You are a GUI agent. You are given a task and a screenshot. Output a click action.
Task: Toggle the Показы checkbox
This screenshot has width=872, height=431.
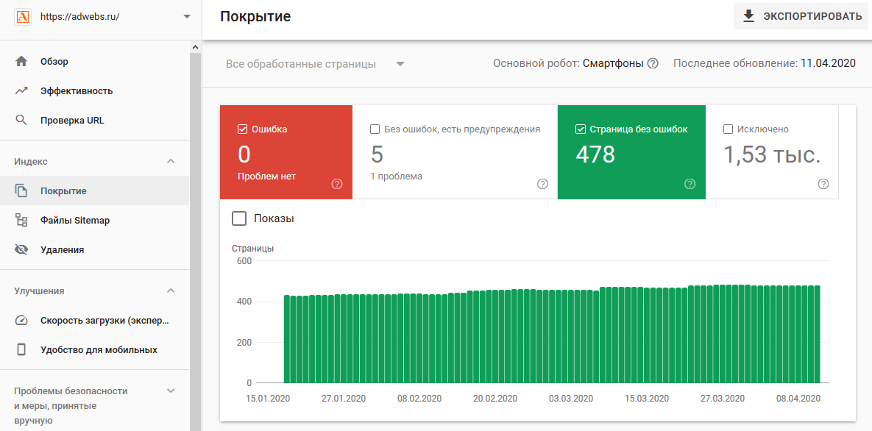tap(239, 218)
